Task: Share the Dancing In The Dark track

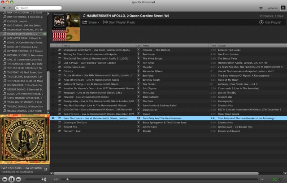Action: [59, 122]
